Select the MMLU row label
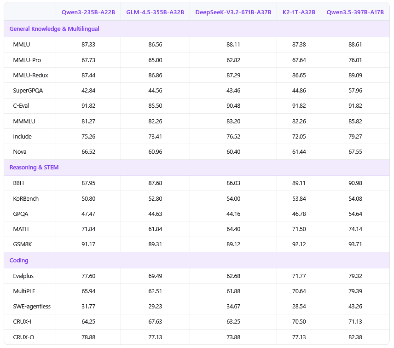This screenshot has width=394, height=348. tap(21, 45)
